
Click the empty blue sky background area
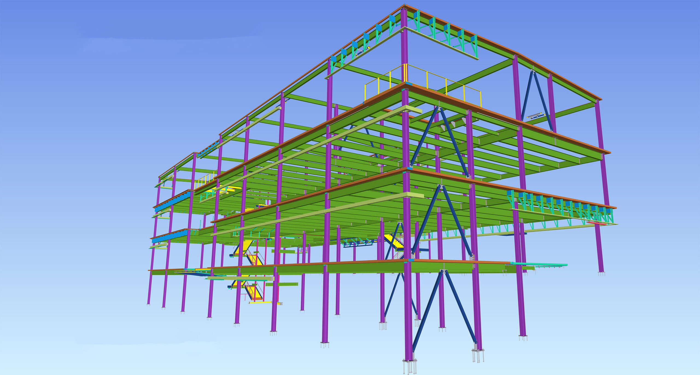[82, 109]
